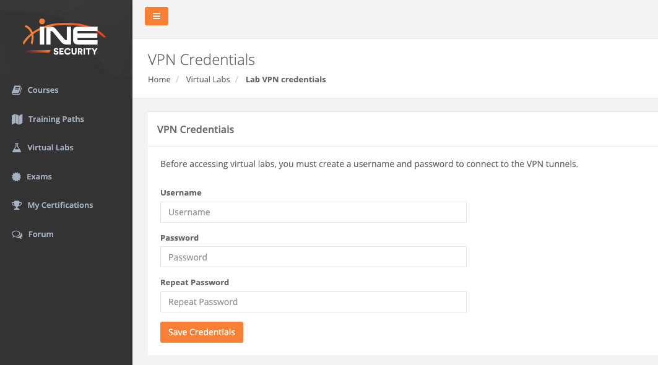This screenshot has height=365, width=658.
Task: Focus the Repeat Password input field
Action: tap(313, 302)
